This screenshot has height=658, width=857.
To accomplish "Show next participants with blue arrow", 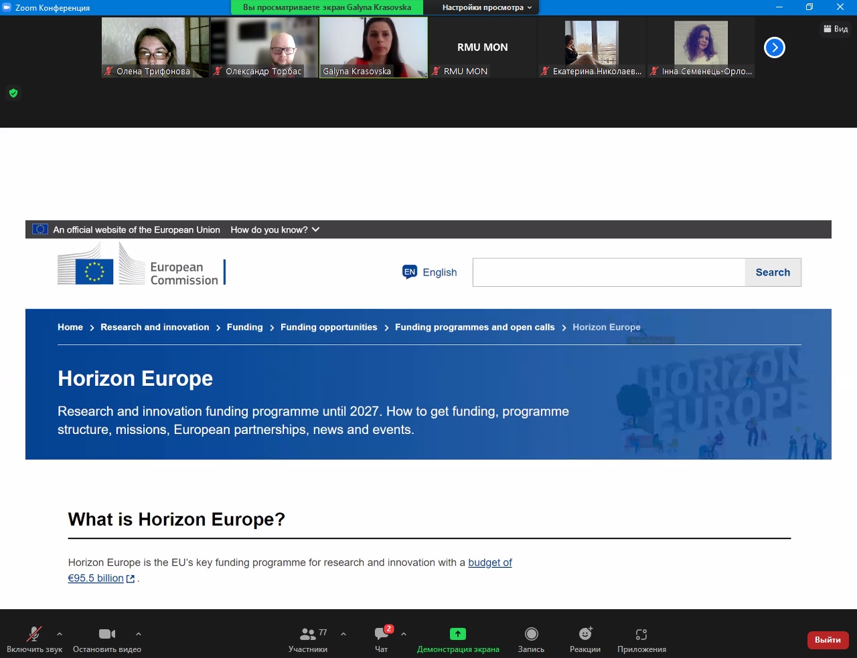I will coord(774,47).
